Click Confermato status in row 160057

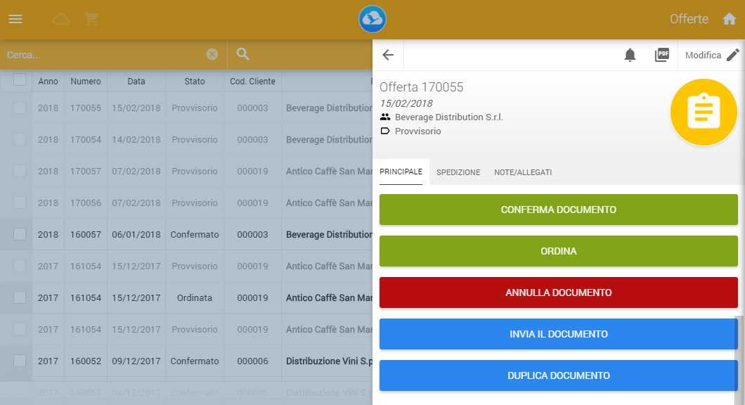[195, 234]
